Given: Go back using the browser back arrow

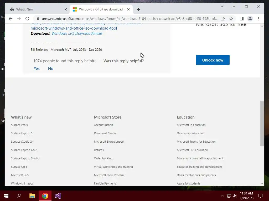Looking at the screenshot, I should coord(11,19).
